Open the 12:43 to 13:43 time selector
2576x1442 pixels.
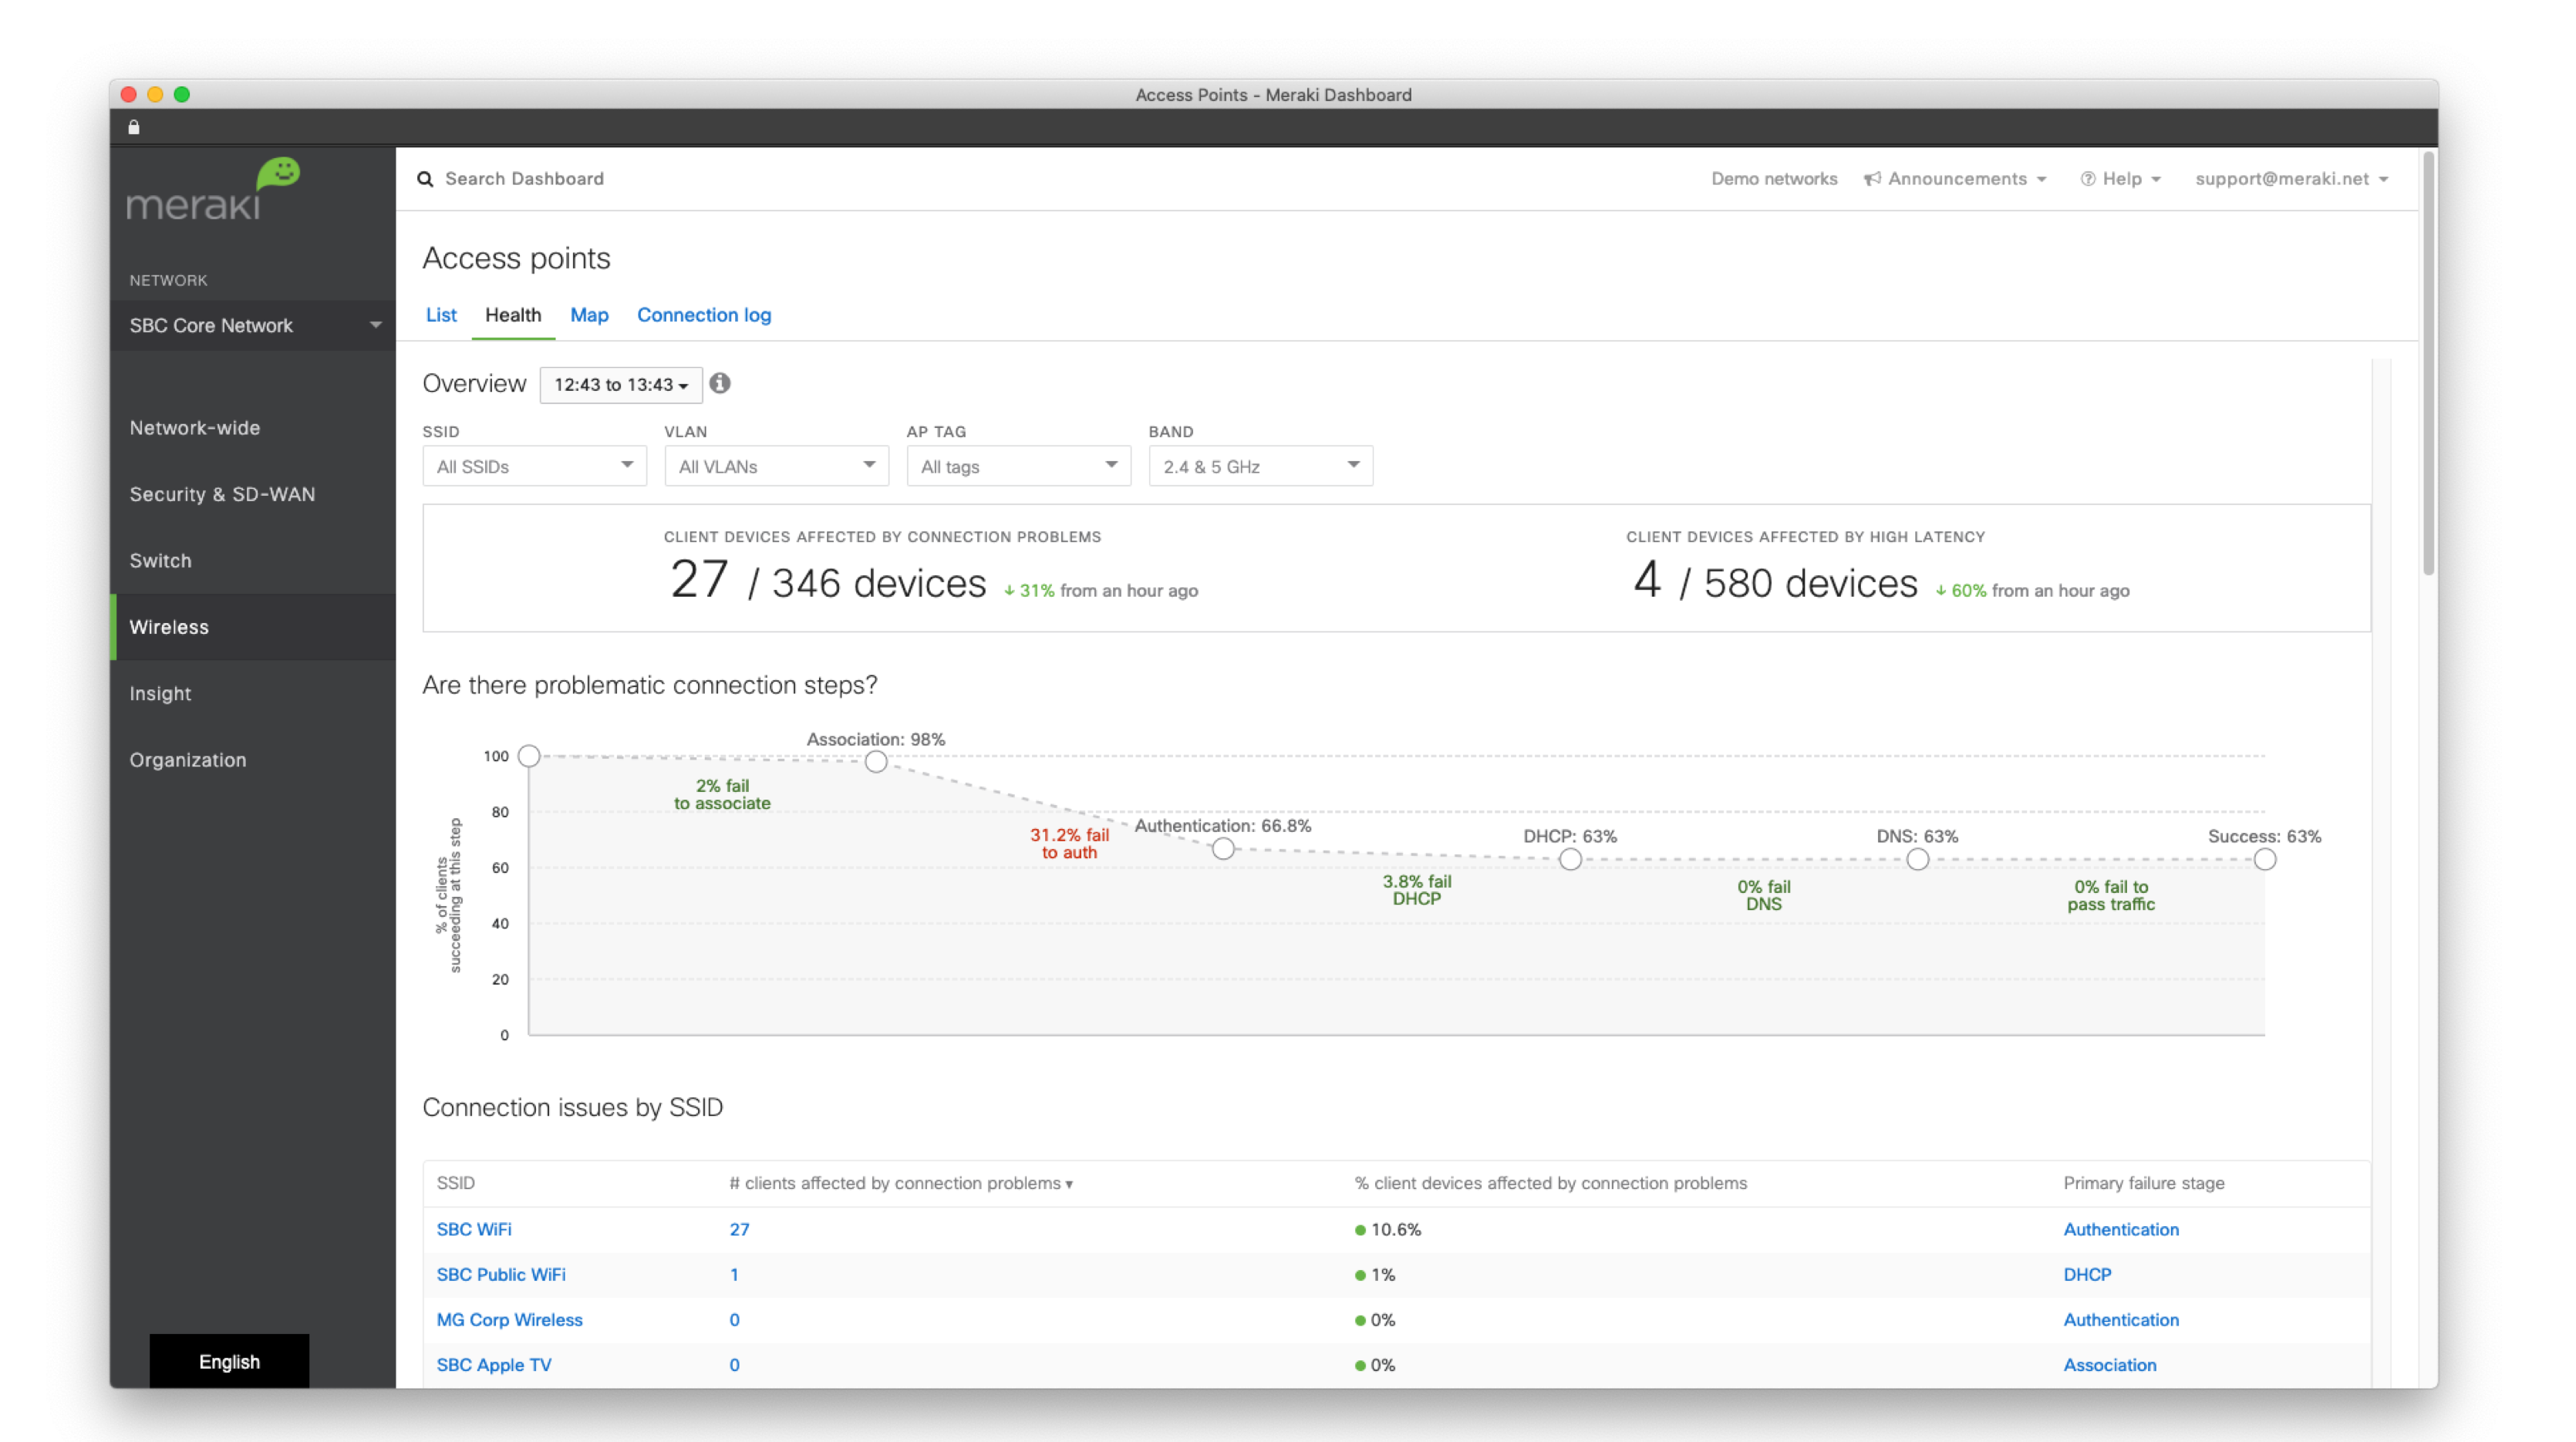point(620,384)
